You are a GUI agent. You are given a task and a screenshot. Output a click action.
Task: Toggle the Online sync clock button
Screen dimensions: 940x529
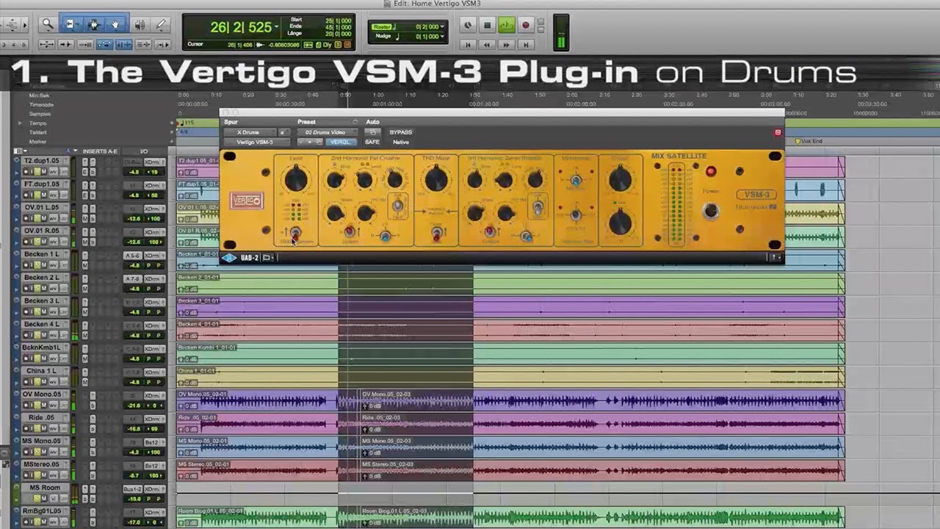(x=468, y=25)
